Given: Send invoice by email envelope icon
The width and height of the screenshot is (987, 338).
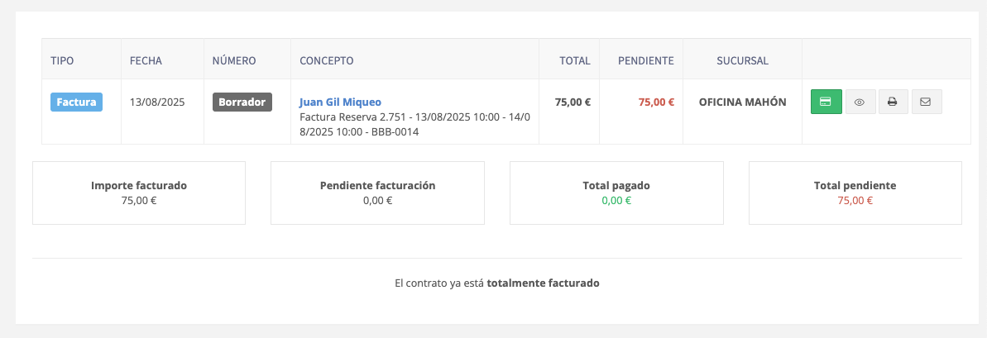Looking at the screenshot, I should pyautogui.click(x=926, y=102).
